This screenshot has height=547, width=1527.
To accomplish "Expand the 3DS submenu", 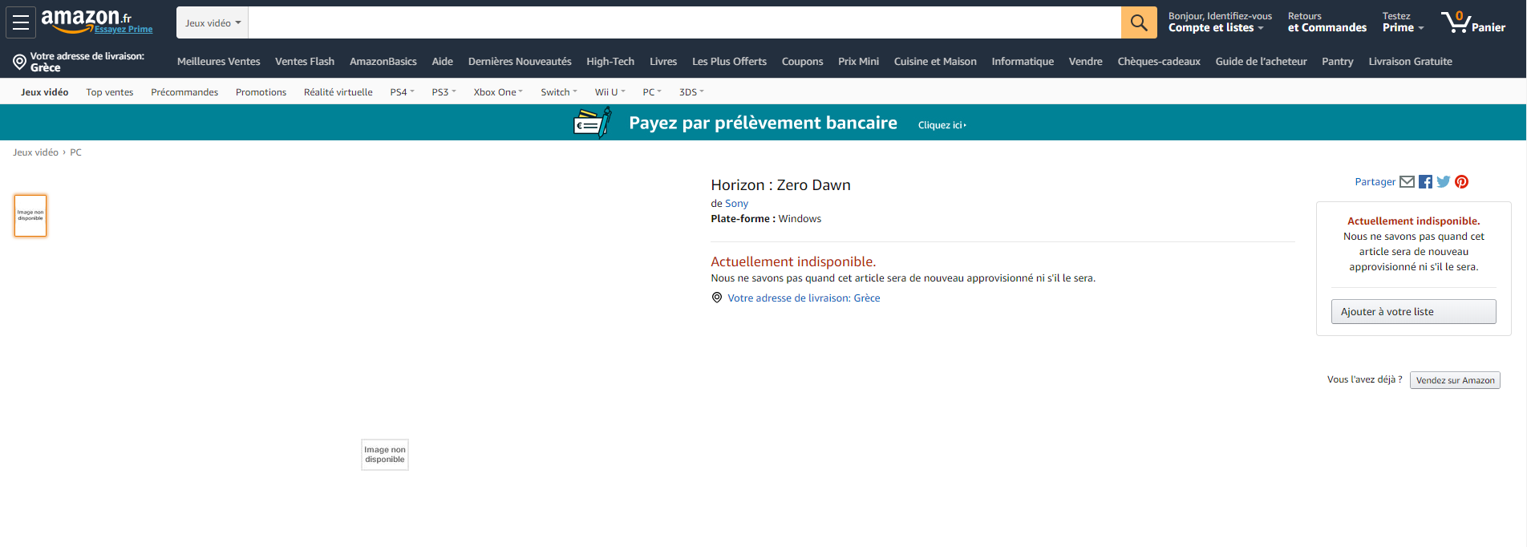I will click(691, 92).
